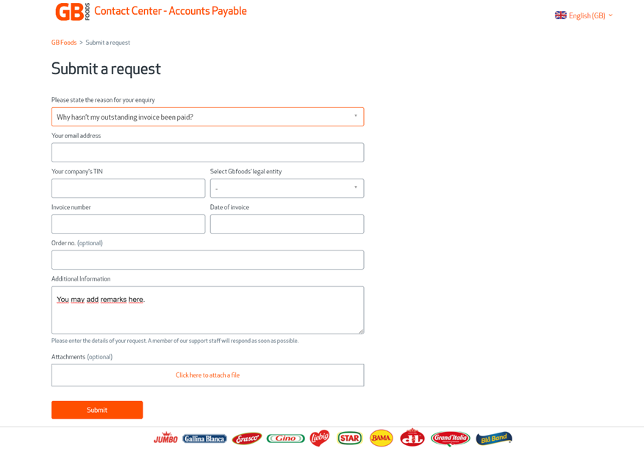The width and height of the screenshot is (644, 451).
Task: Go to GB Foods breadcrumb link
Action: (64, 43)
